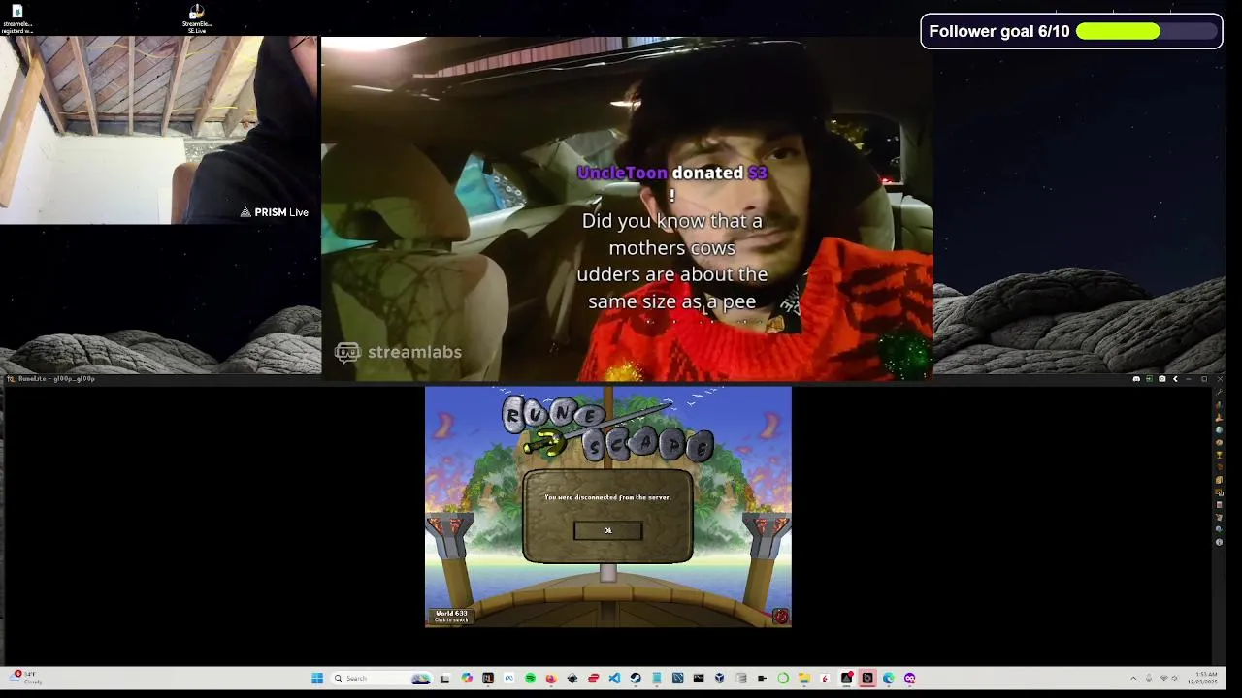1242x698 pixels.
Task: Open the RuneLite Discord icon
Action: [x=1136, y=379]
